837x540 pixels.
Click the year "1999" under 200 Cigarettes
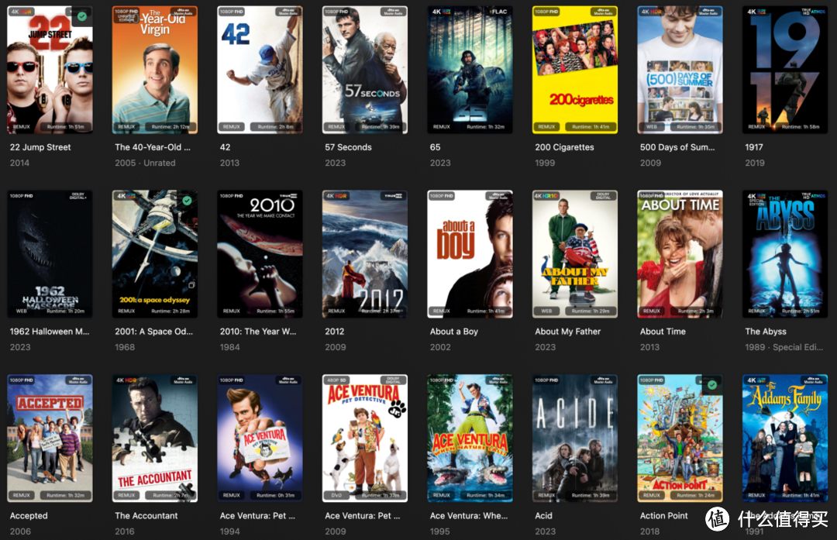click(545, 163)
